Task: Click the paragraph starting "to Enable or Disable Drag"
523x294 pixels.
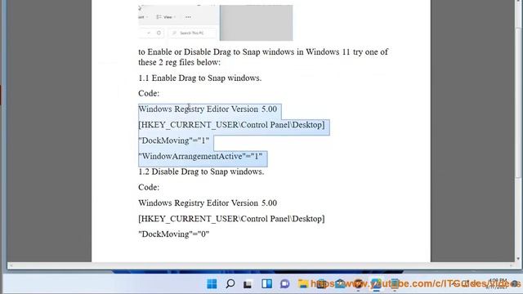Action: click(x=263, y=52)
